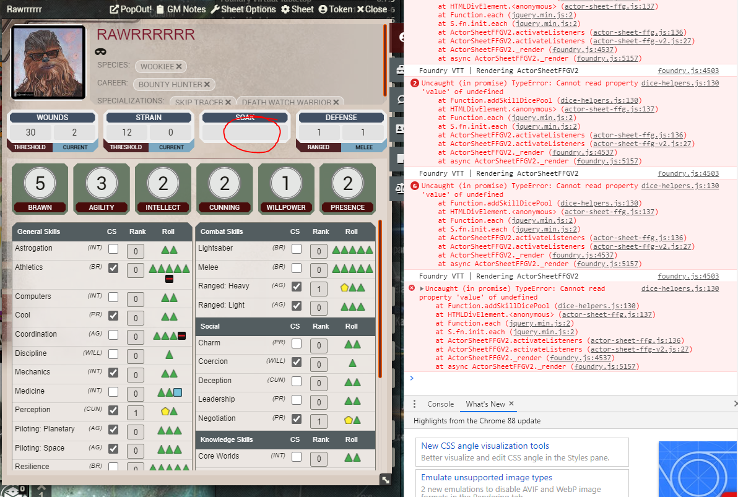The width and height of the screenshot is (738, 497).
Task: Switch to the Console tab in DevTools
Action: point(440,404)
